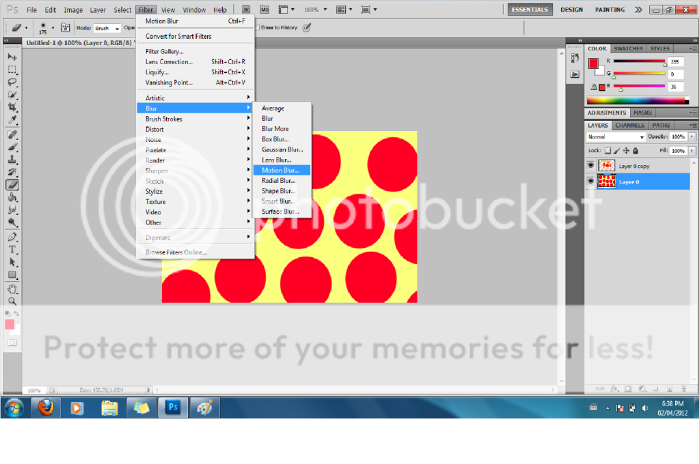Screen dimensions: 699x464
Task: Toggle visibility of Layer 0
Action: click(590, 182)
